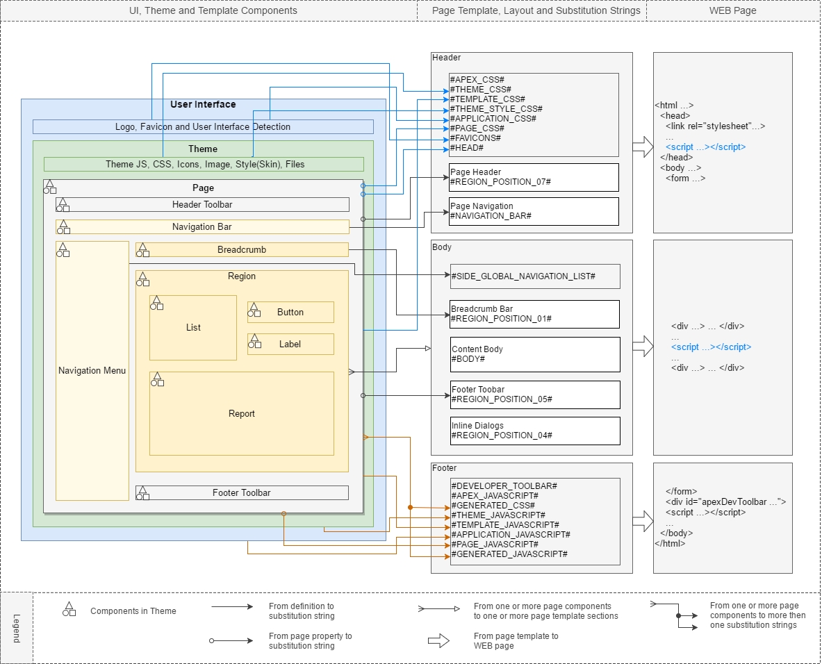Click the Components in Theme legend icon
The height and width of the screenshot is (664, 822).
(69, 609)
